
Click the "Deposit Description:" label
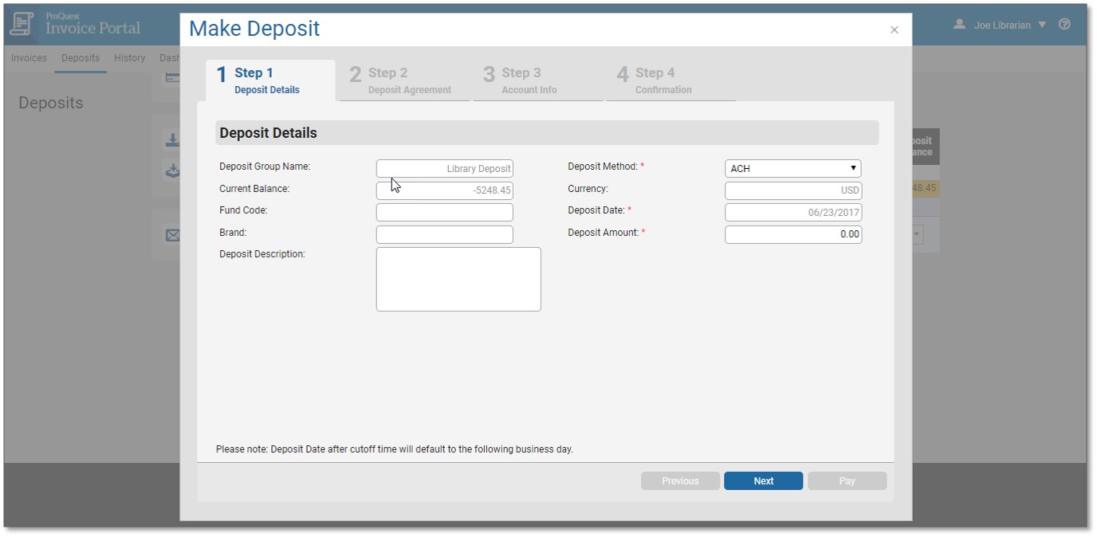[x=262, y=254]
